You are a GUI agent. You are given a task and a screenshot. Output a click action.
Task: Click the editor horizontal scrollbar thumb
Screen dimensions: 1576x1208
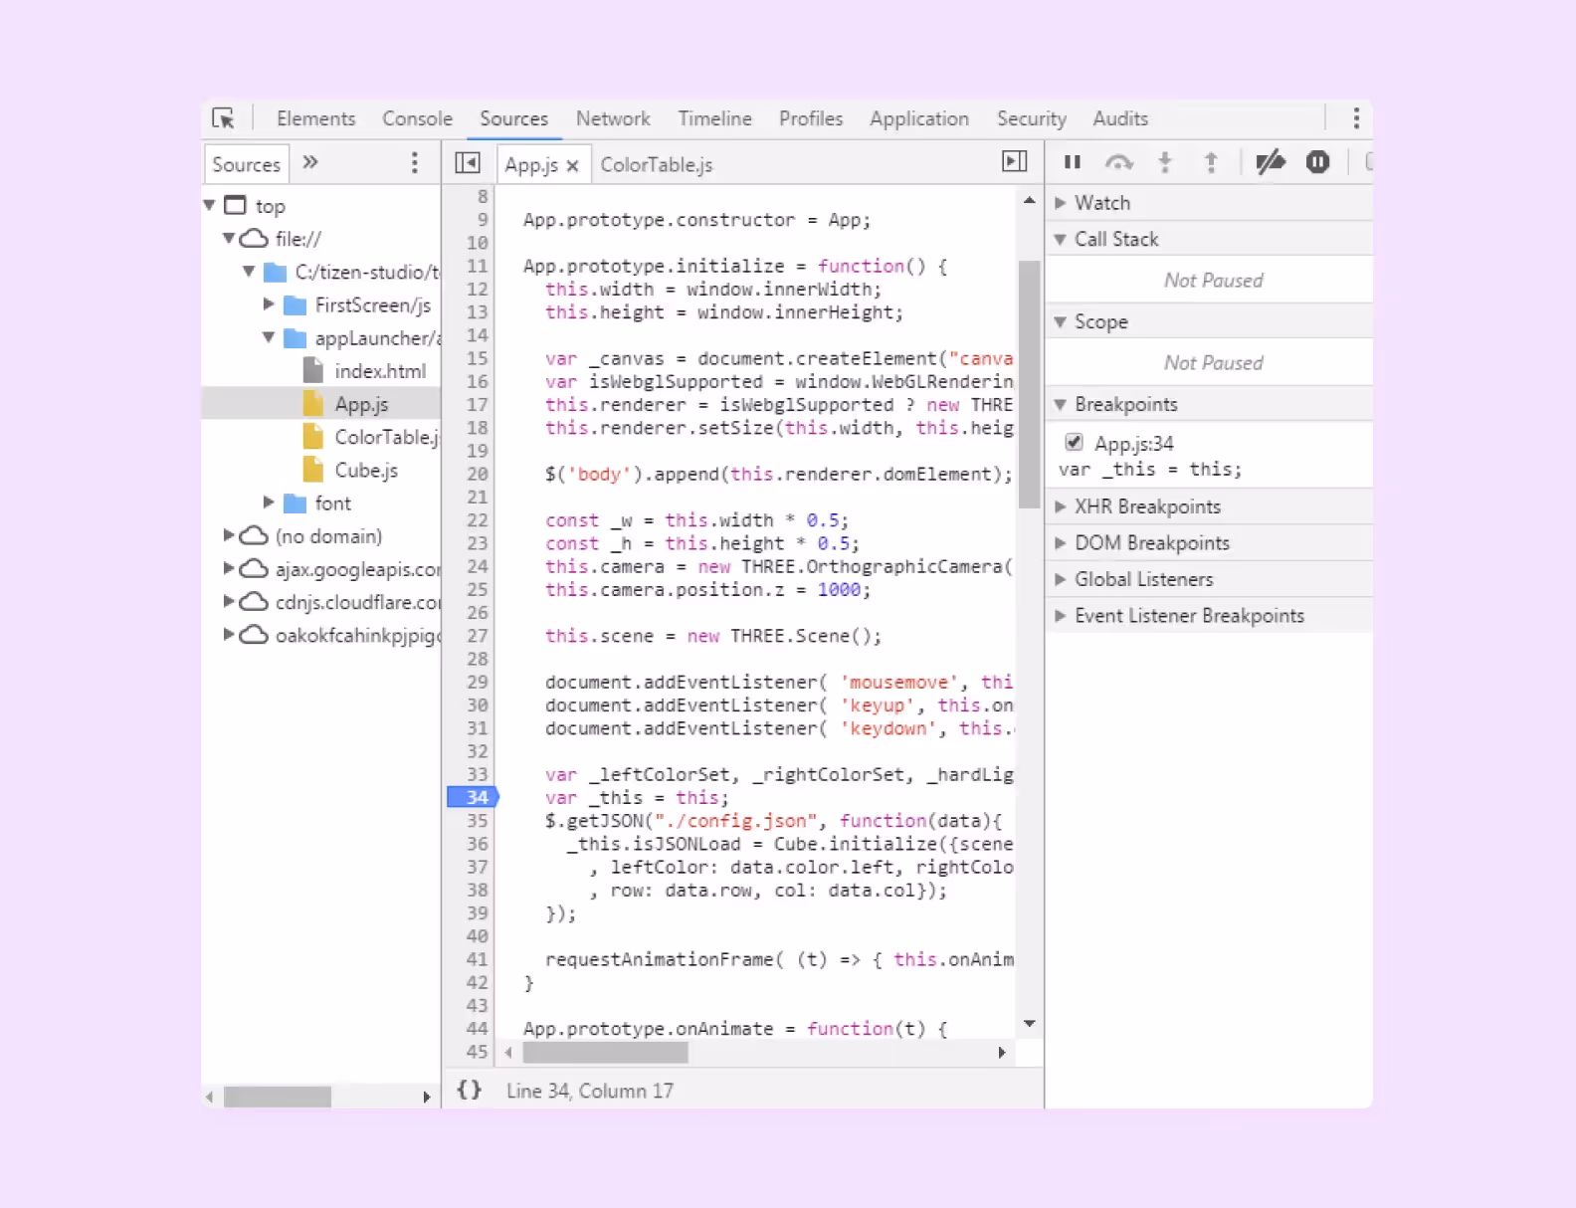pyautogui.click(x=605, y=1052)
